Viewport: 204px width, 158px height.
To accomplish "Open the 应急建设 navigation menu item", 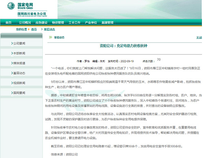I will [42, 22].
